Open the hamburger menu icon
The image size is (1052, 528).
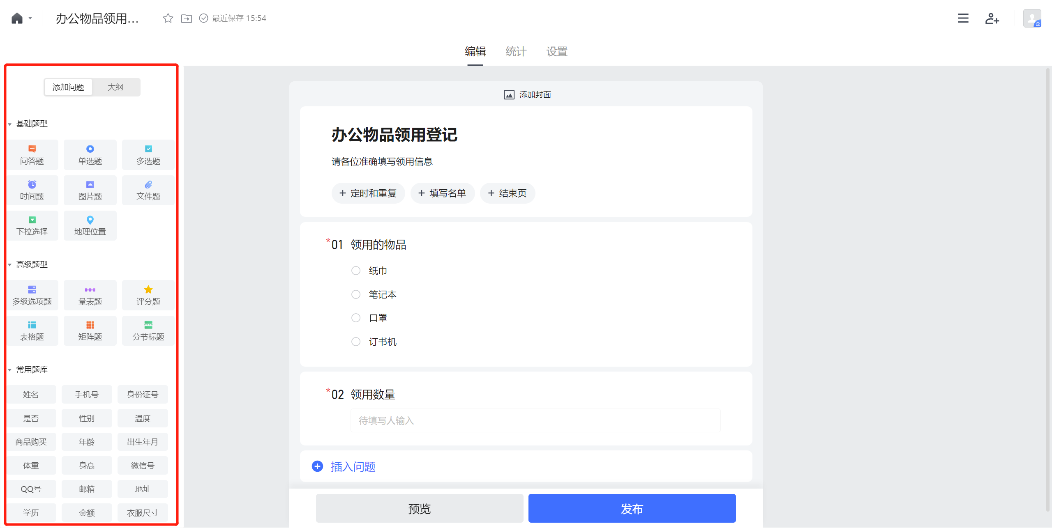pyautogui.click(x=963, y=18)
